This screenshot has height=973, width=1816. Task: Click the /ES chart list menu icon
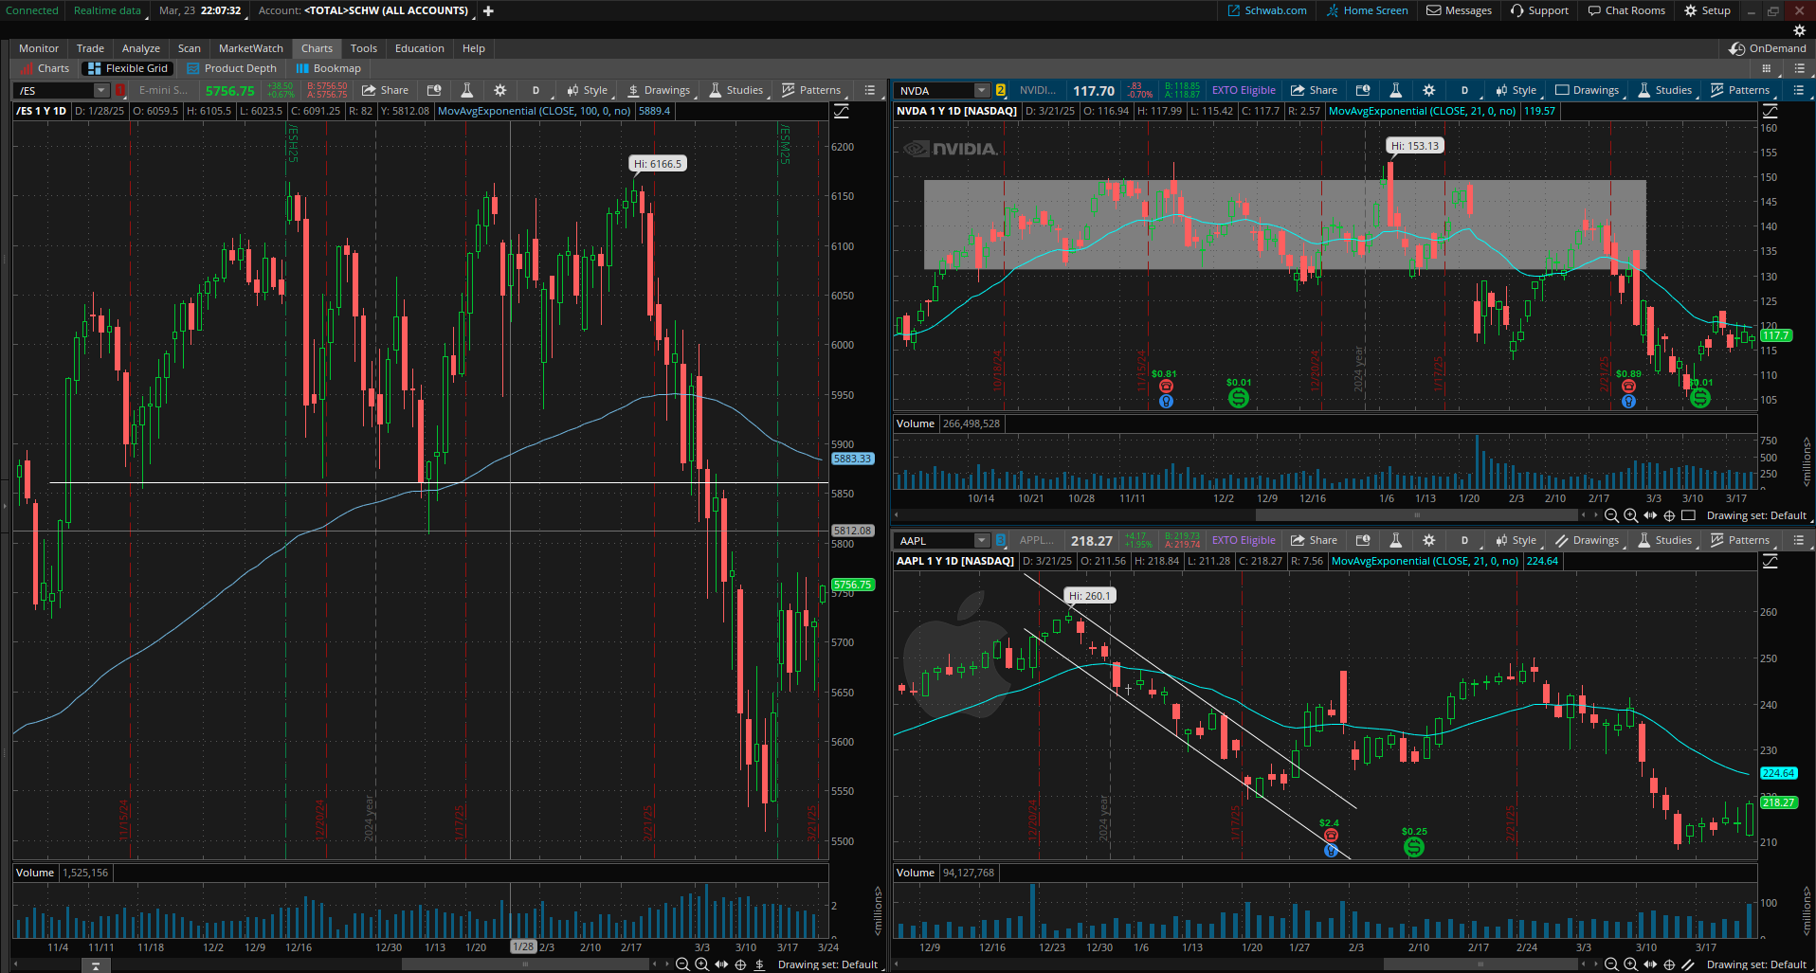(869, 90)
